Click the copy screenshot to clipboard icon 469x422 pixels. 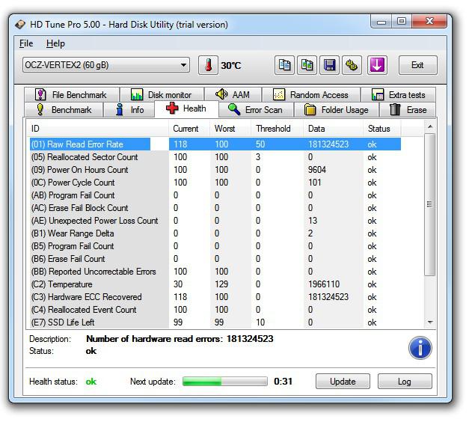[307, 65]
